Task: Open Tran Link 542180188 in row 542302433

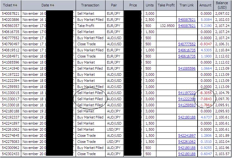Action: pyautogui.click(x=187, y=154)
